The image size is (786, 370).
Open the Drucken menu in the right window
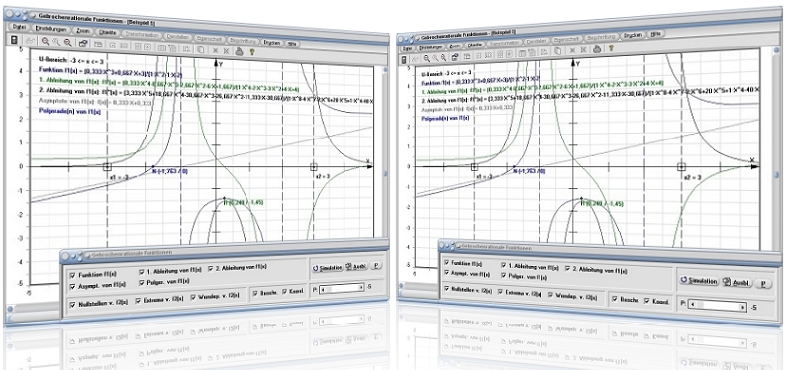pyautogui.click(x=634, y=36)
